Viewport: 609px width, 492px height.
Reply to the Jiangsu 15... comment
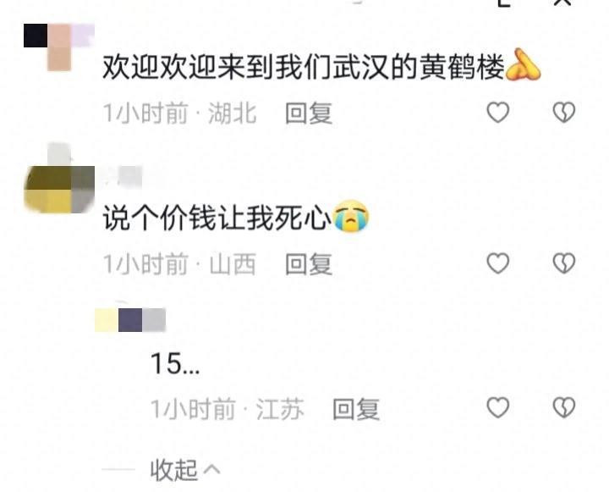pos(356,409)
